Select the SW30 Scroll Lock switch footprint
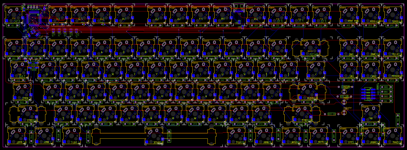Viewport: 407px width, 150px height. tap(371, 15)
